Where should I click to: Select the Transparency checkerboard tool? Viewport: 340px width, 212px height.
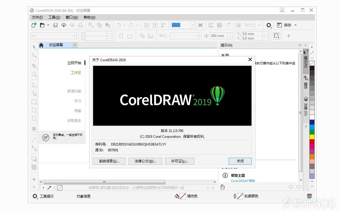(34, 167)
